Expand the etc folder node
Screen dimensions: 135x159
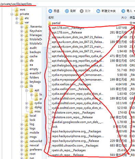[17, 18]
